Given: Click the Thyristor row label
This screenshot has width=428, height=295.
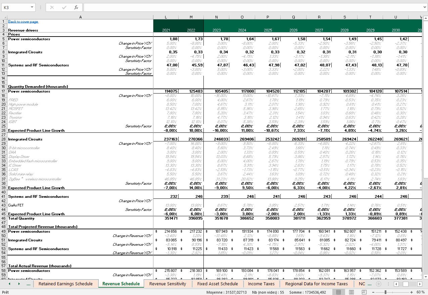Looking at the screenshot, I should pyautogui.click(x=15, y=117).
